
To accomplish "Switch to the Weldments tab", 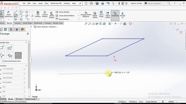I will (x=38, y=23).
